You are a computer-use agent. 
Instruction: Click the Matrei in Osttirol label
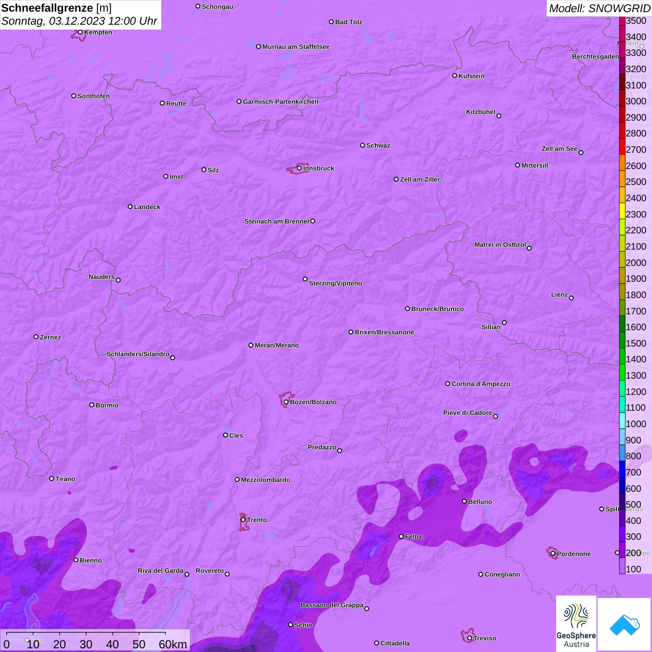(x=500, y=244)
